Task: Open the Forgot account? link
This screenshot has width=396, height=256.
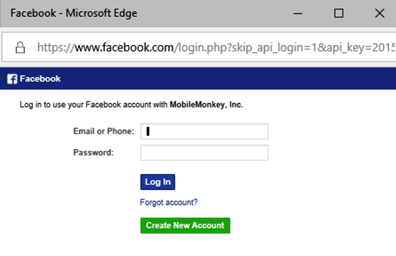Action: (169, 202)
